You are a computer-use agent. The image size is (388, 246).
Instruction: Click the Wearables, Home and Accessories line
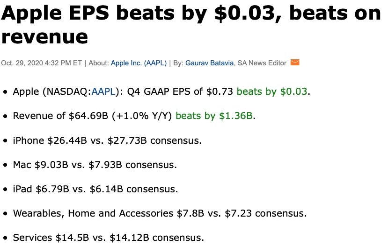(x=160, y=213)
